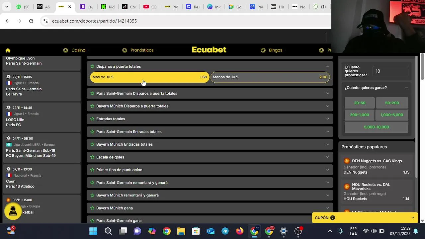Switch to the Kick browser tab

click(108, 7)
